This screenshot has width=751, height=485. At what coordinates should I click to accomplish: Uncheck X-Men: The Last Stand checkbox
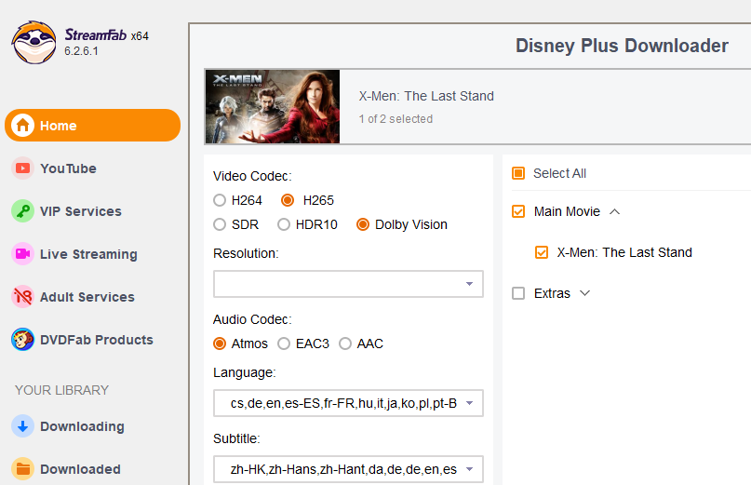[542, 252]
